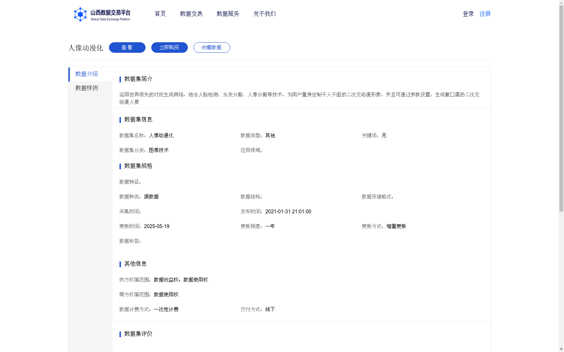Open the 数据服务 menu item

[x=228, y=14]
